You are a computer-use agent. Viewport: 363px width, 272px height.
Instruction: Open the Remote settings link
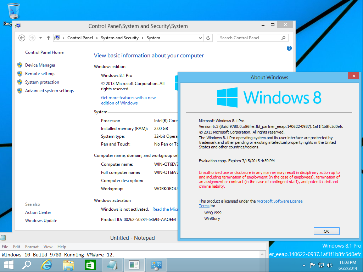point(40,74)
